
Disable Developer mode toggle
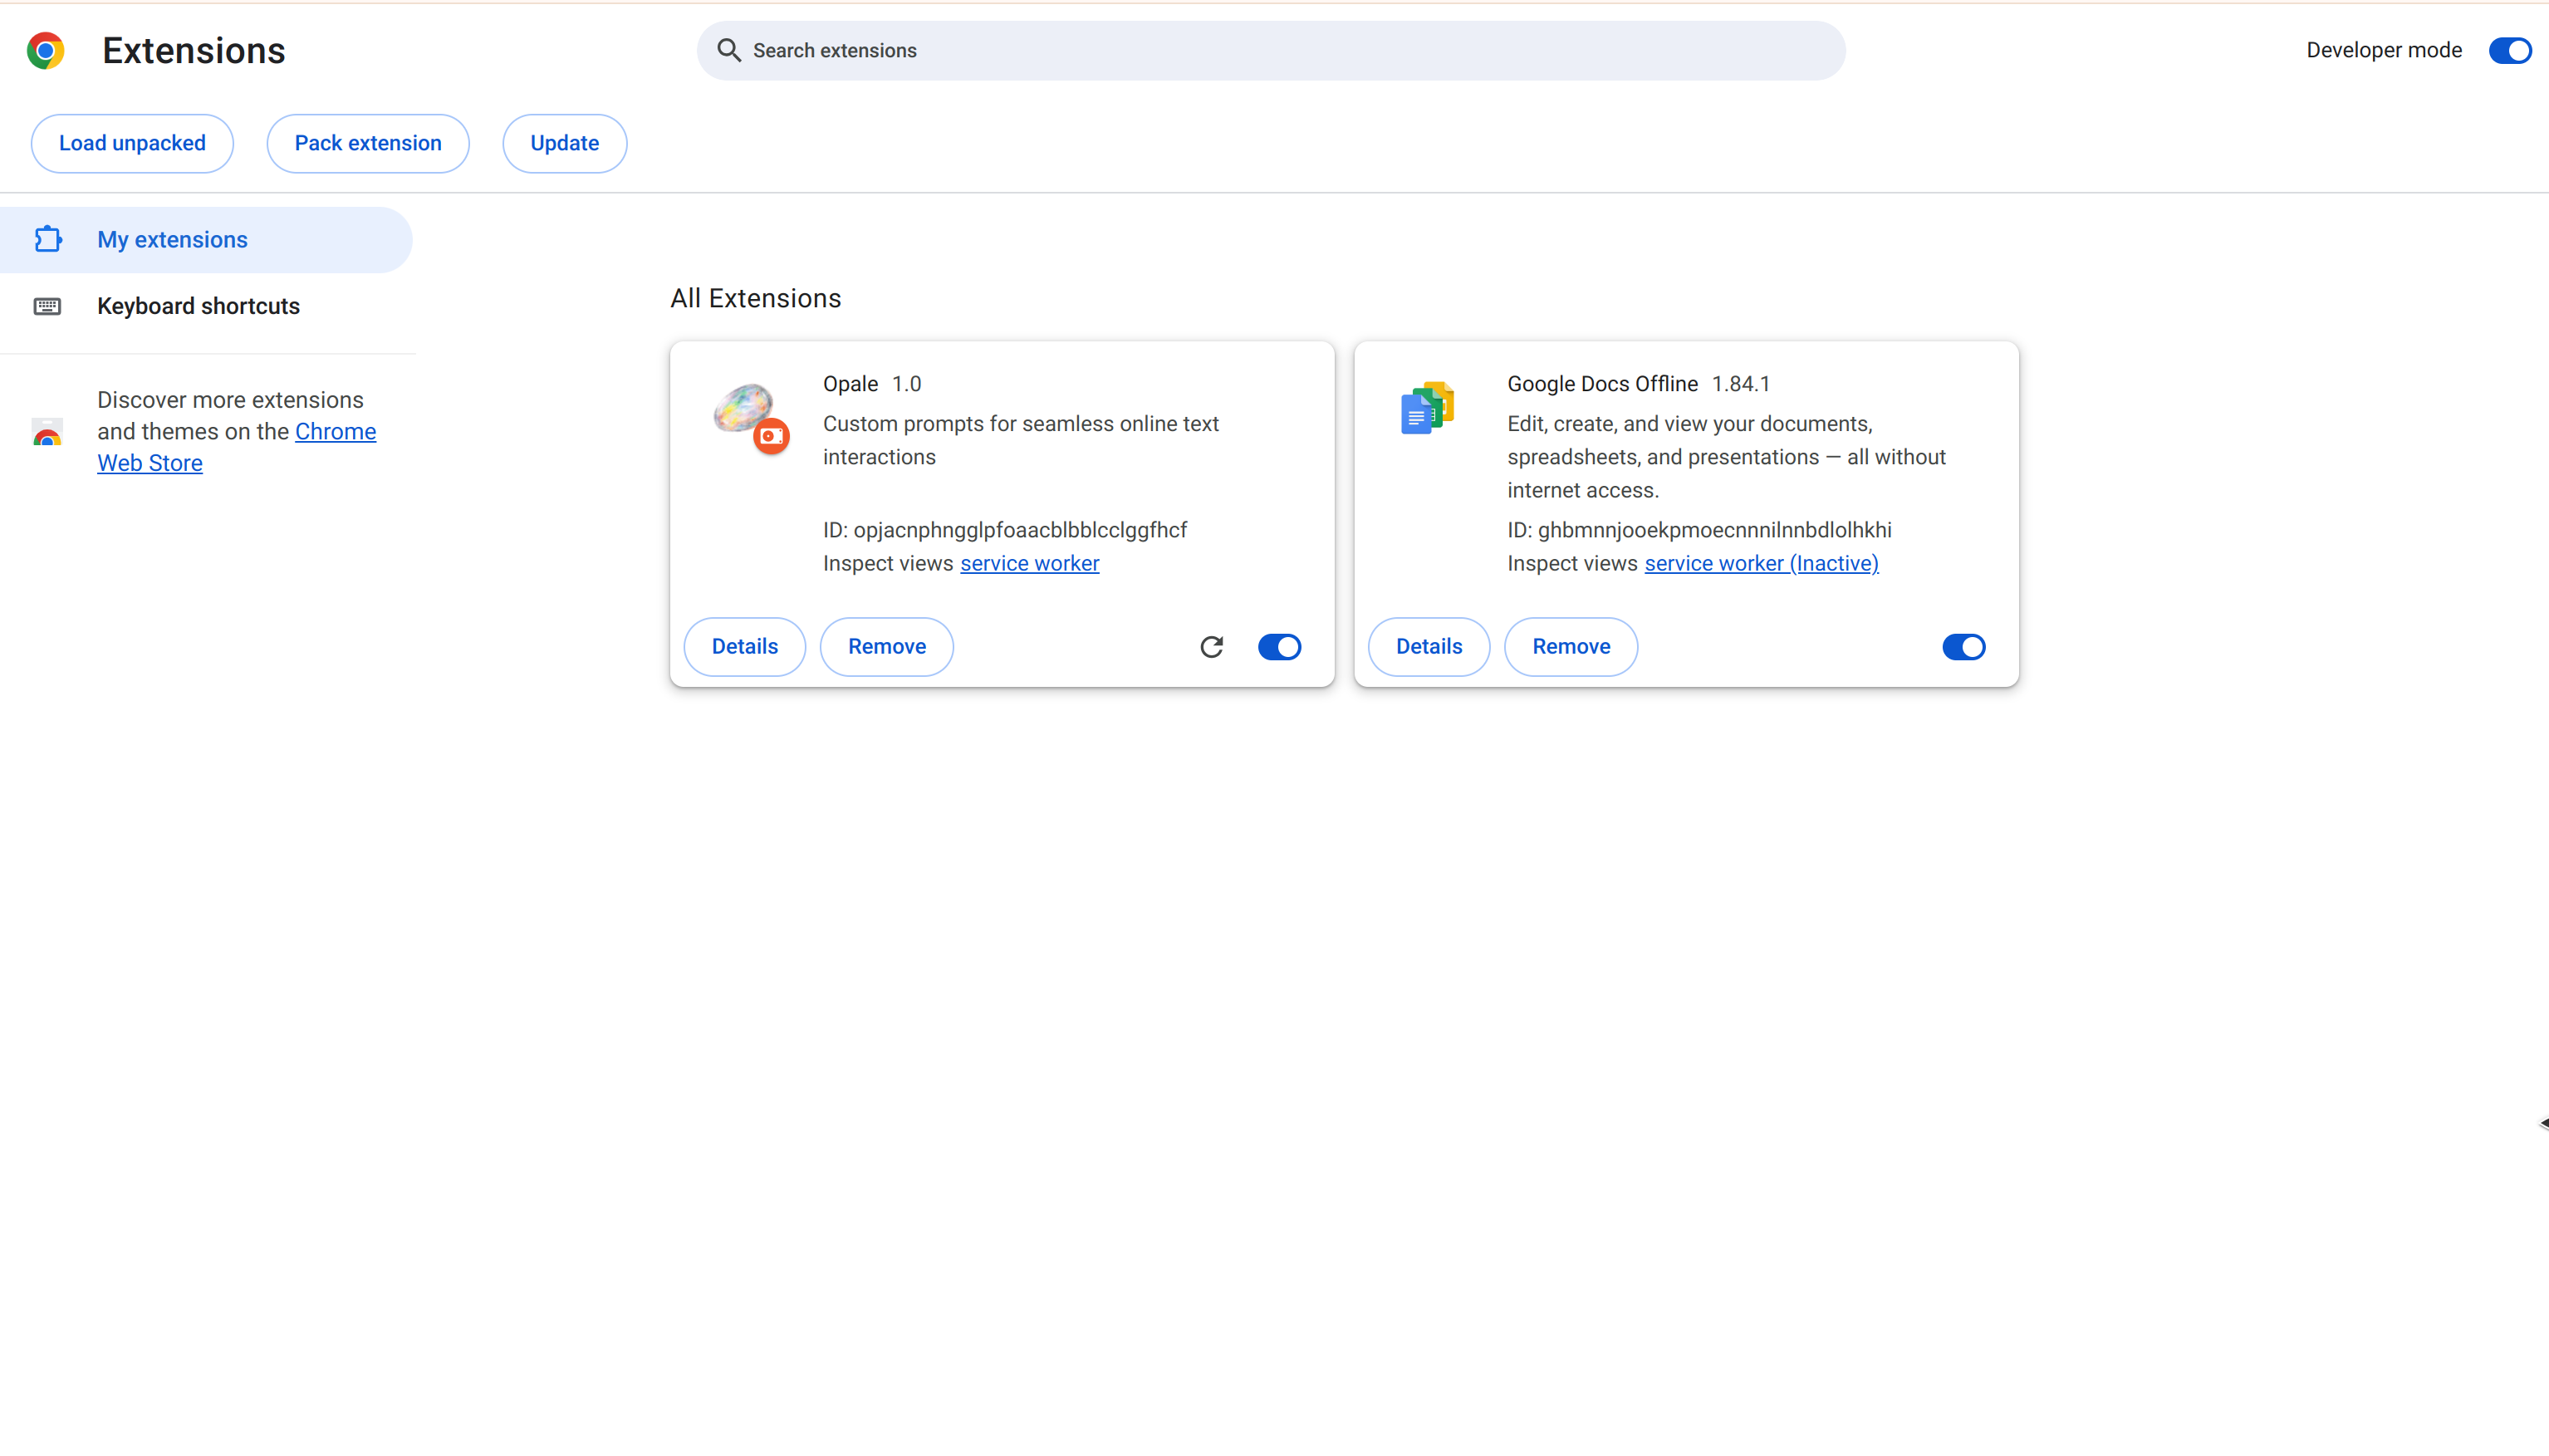(2509, 50)
